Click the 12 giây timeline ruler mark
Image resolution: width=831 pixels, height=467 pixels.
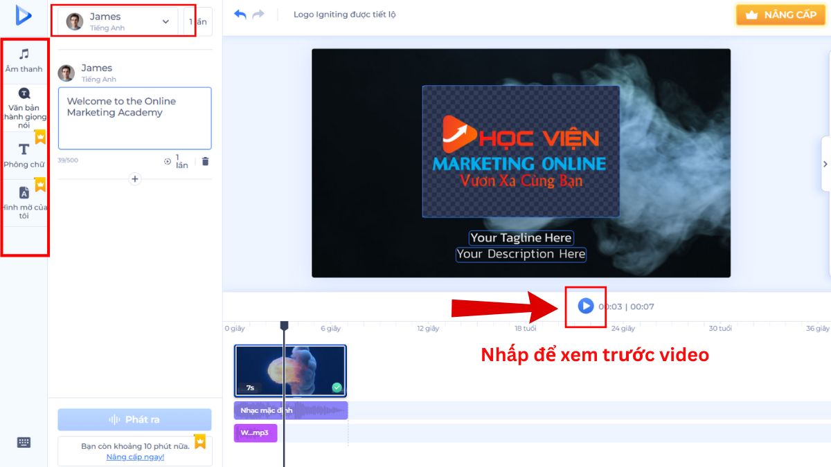pyautogui.click(x=427, y=329)
